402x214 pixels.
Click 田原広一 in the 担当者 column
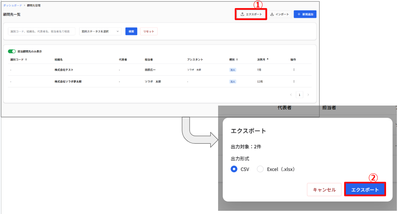click(x=150, y=70)
